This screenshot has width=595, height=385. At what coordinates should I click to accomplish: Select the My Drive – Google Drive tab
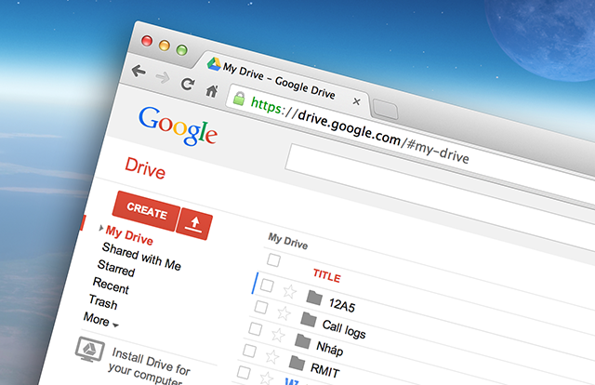click(279, 81)
